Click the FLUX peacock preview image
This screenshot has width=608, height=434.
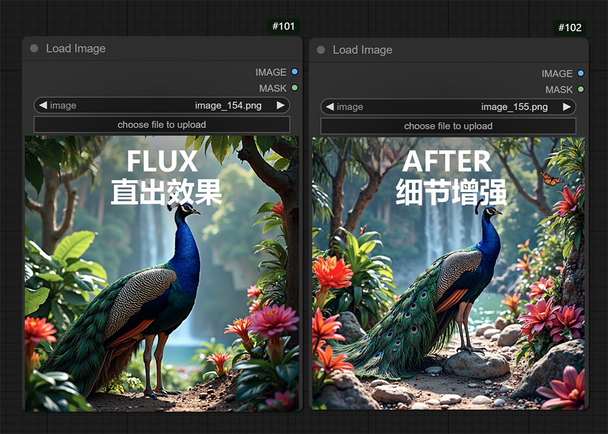click(x=161, y=273)
